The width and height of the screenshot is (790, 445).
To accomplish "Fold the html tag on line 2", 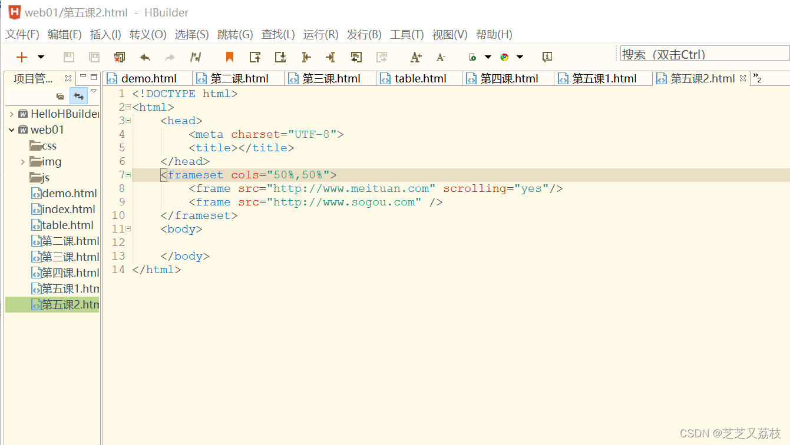I will [128, 107].
